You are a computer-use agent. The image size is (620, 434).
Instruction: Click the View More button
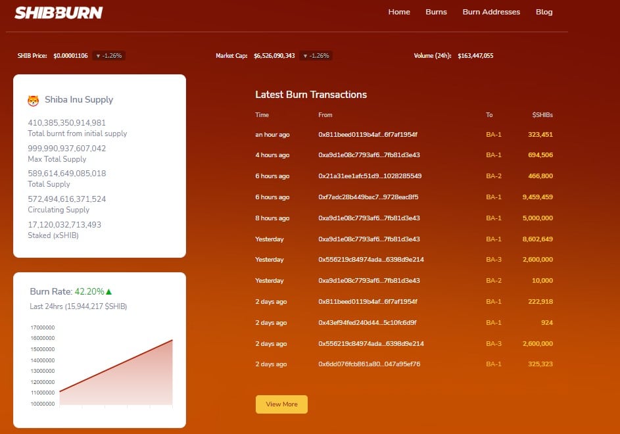coord(281,404)
